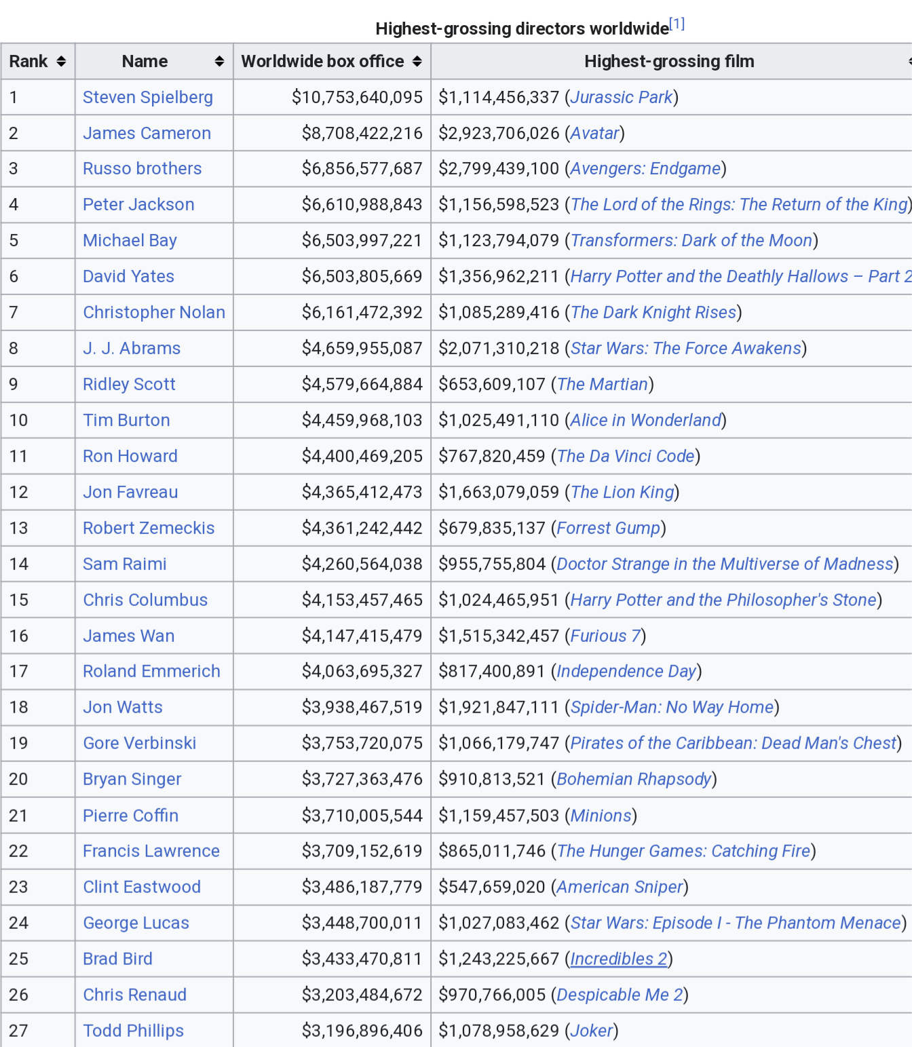Open Independence Day film link
Viewport: 912px width, 1047px height.
626,672
